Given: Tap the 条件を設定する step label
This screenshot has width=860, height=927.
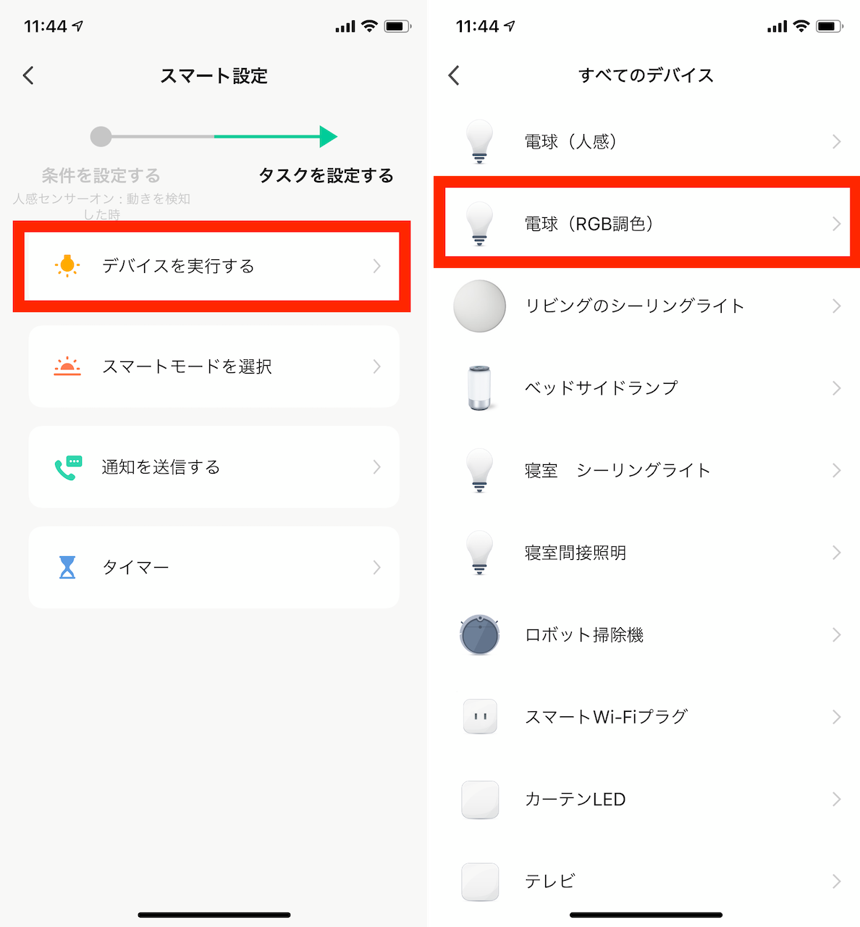Looking at the screenshot, I should (x=101, y=176).
